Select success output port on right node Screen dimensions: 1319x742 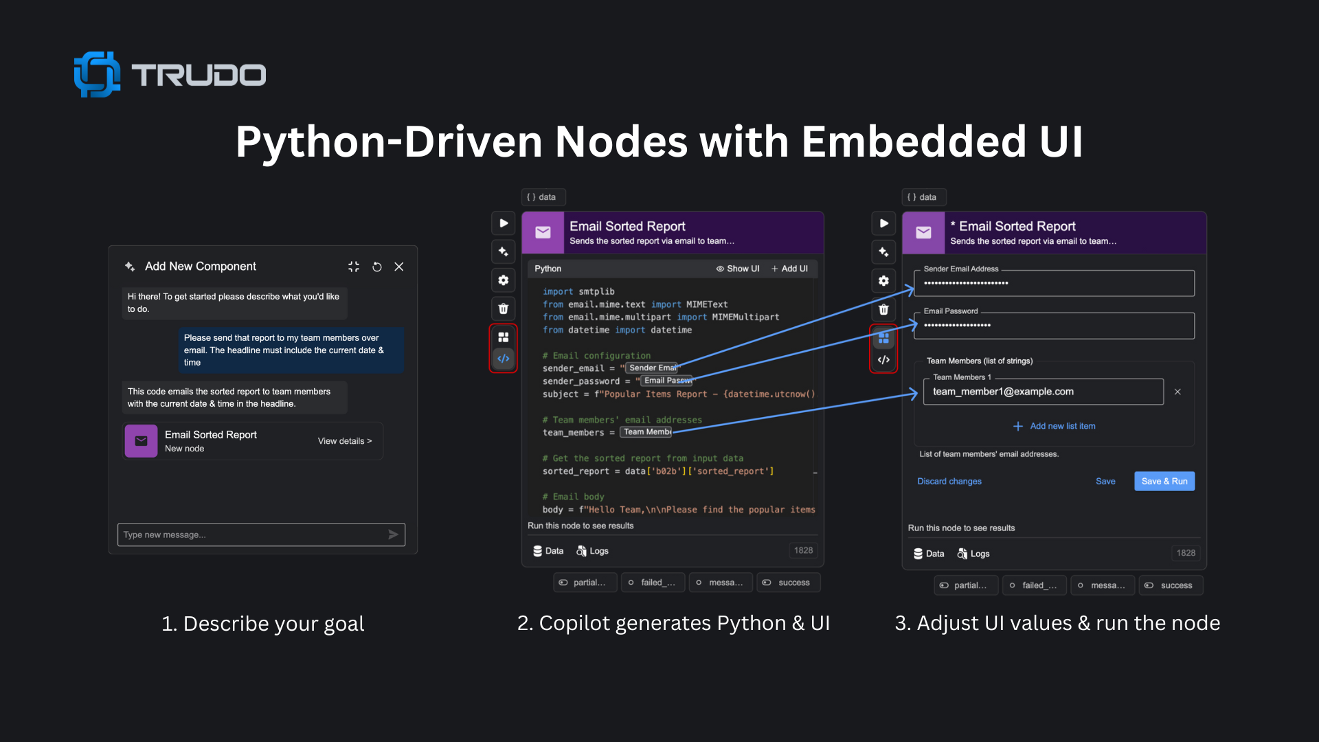point(1171,585)
